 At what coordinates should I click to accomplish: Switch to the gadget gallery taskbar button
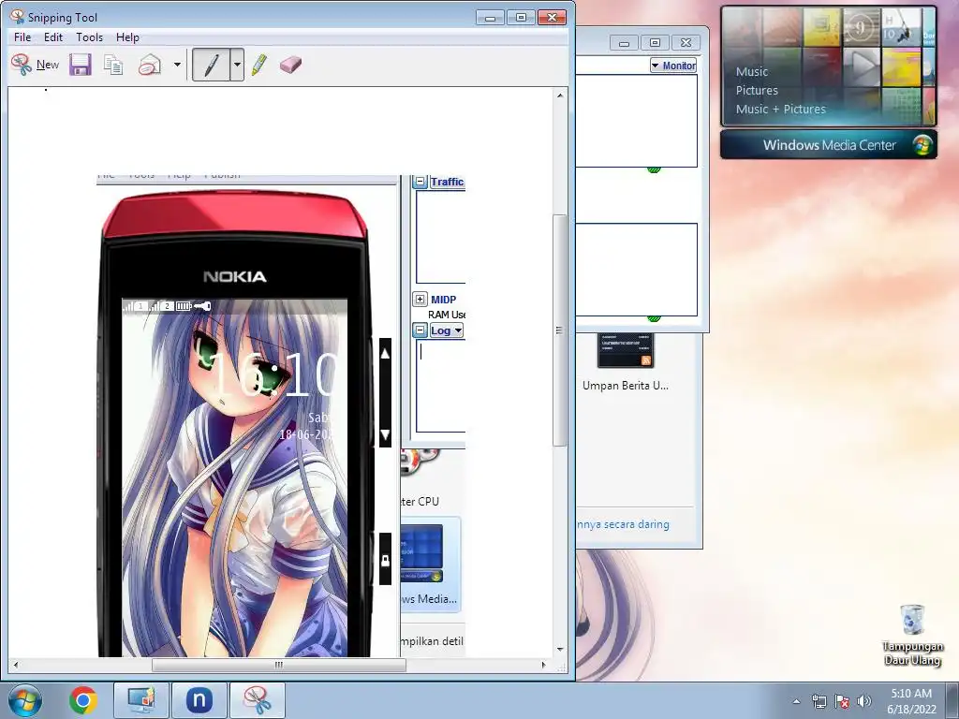(x=141, y=700)
